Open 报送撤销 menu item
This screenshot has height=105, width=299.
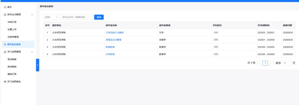pyautogui.click(x=12, y=67)
